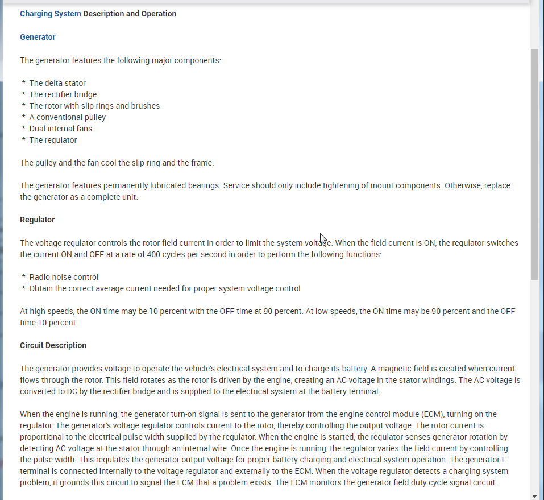
Task: Select the Dual internal fans bullet
Action: 60,129
